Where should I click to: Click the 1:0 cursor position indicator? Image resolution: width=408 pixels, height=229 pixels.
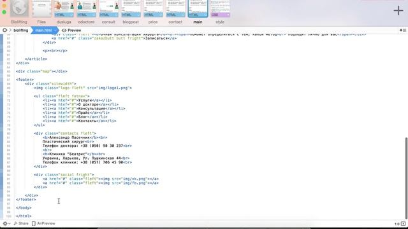397,224
